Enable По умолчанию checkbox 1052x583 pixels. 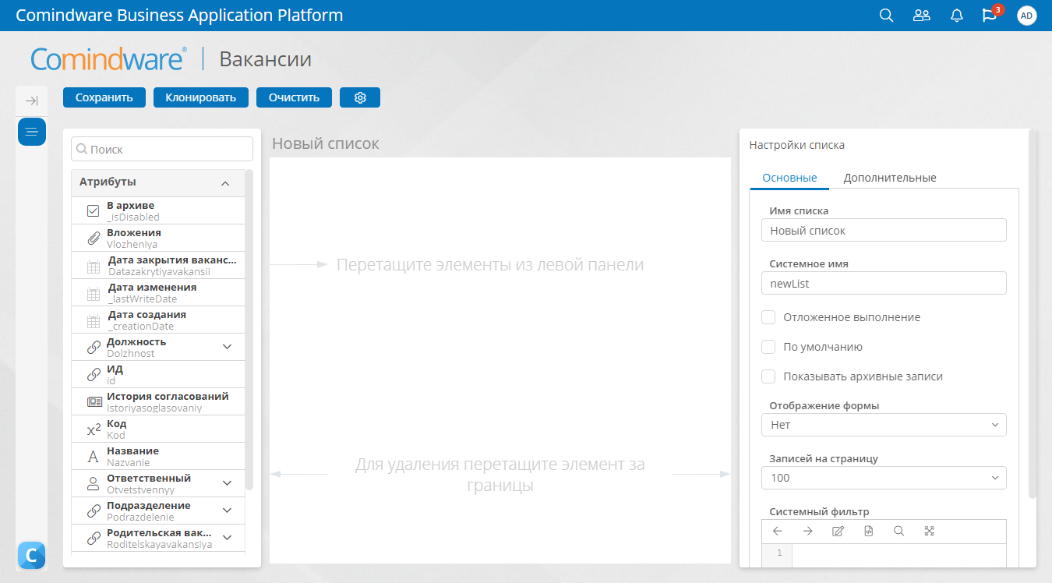pyautogui.click(x=768, y=347)
